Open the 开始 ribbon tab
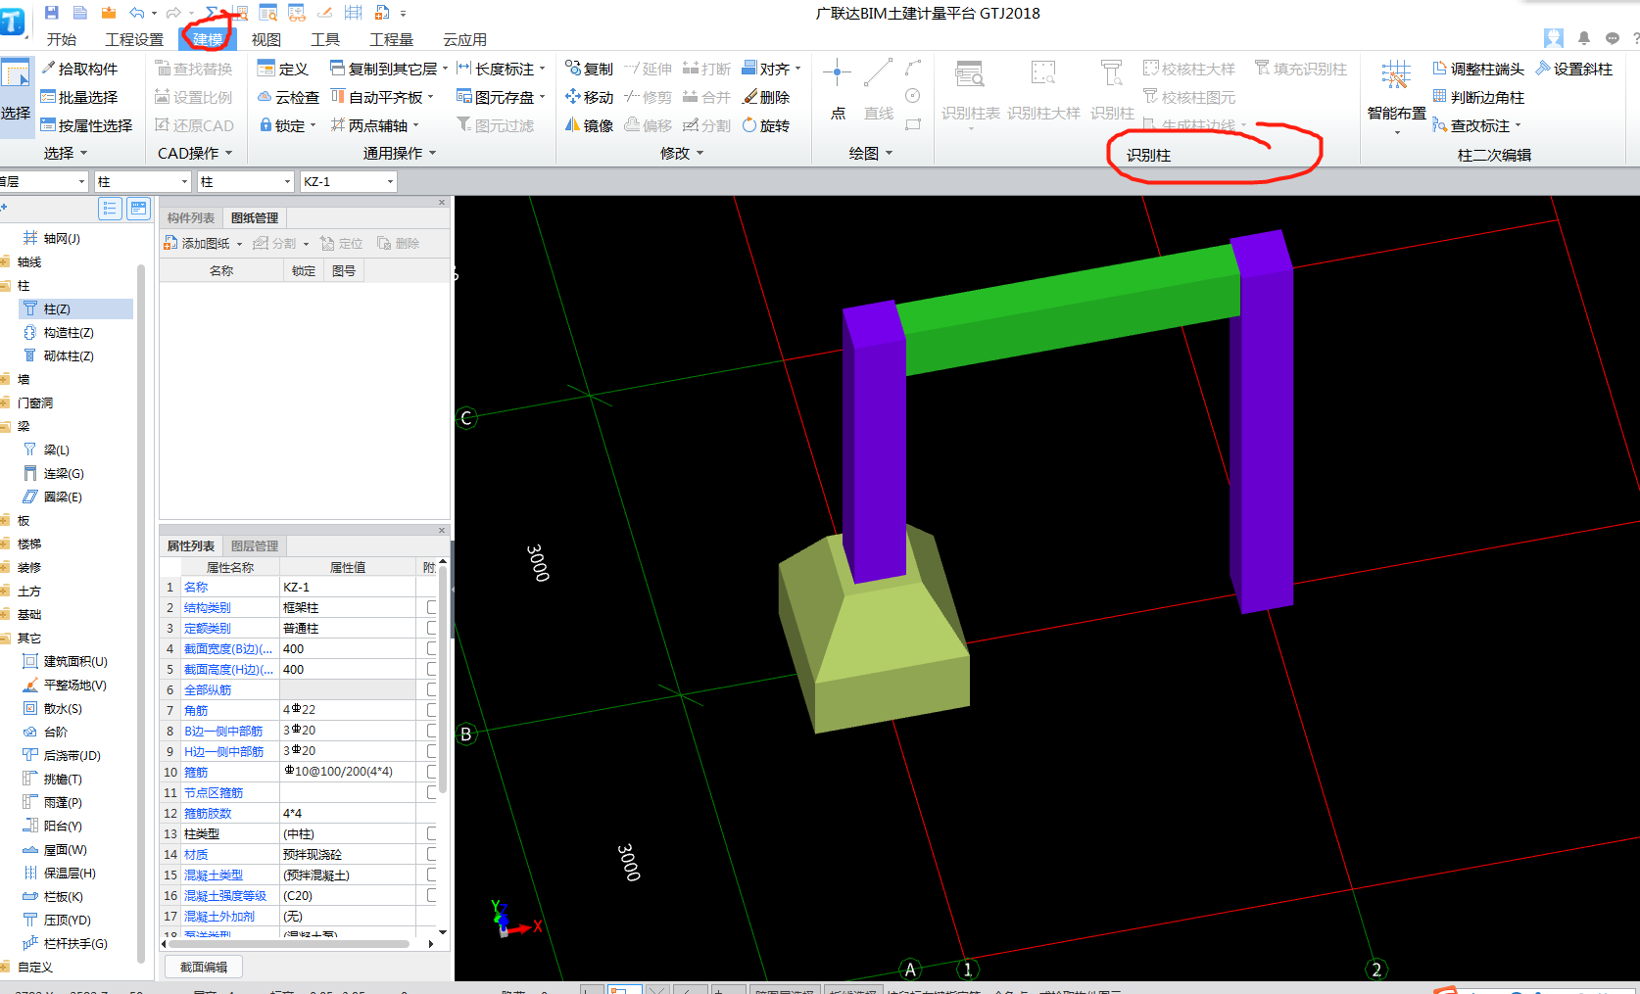Image resolution: width=1640 pixels, height=994 pixels. 62,39
